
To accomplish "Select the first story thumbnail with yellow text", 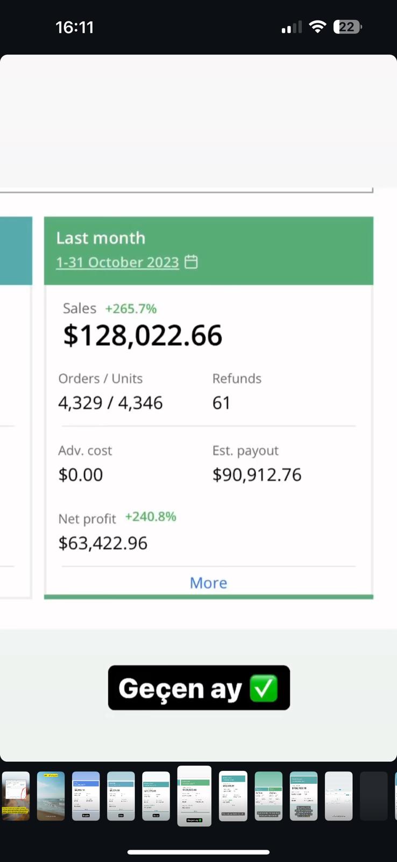I will tap(16, 796).
